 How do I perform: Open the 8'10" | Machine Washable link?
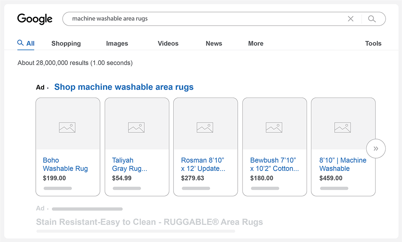point(343,164)
